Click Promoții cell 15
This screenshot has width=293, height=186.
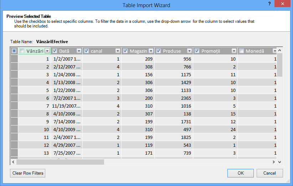(x=215, y=114)
